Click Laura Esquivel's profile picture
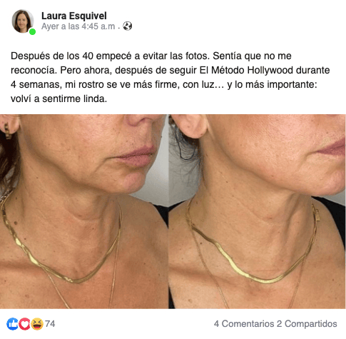346x339 pixels. point(23,21)
